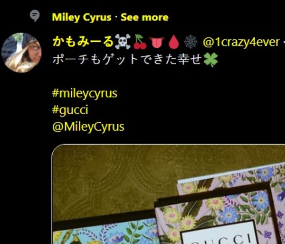
Task: Open the @MileyCyrus mention
Action: click(88, 127)
